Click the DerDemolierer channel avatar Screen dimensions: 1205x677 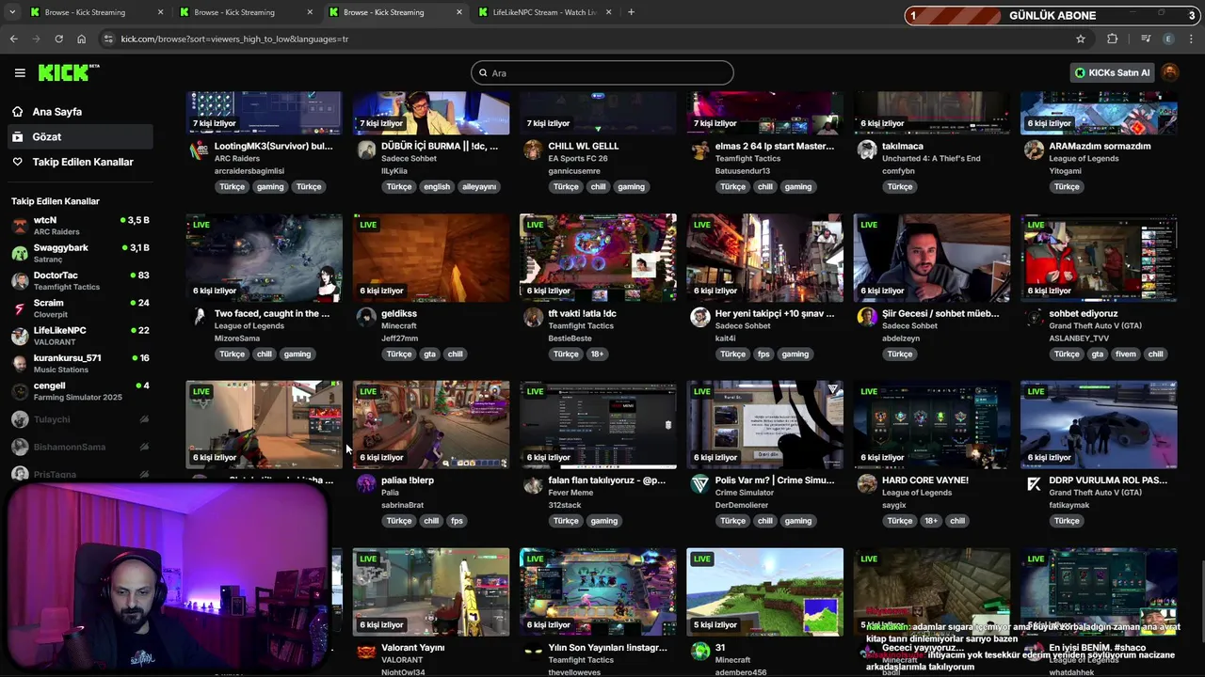(x=699, y=483)
